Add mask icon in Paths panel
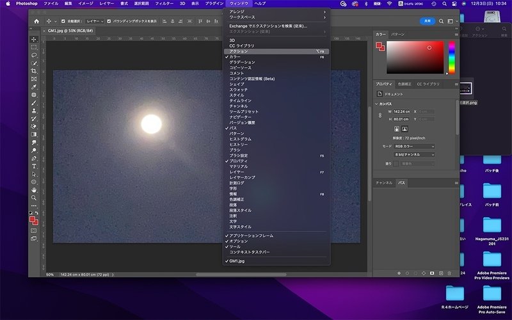 [x=432, y=273]
